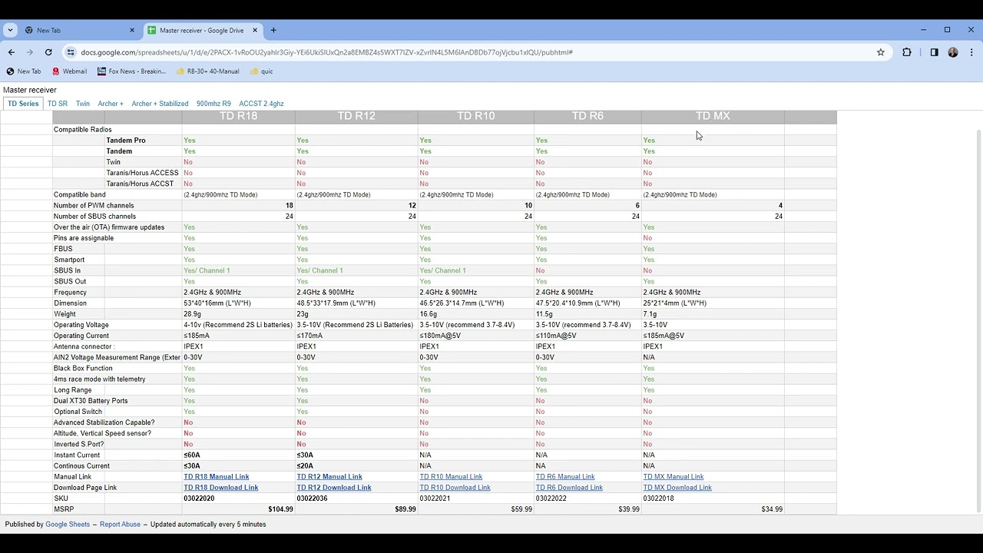Open the TD MX Manual Link
Viewport: 983px width, 553px height.
coord(674,477)
